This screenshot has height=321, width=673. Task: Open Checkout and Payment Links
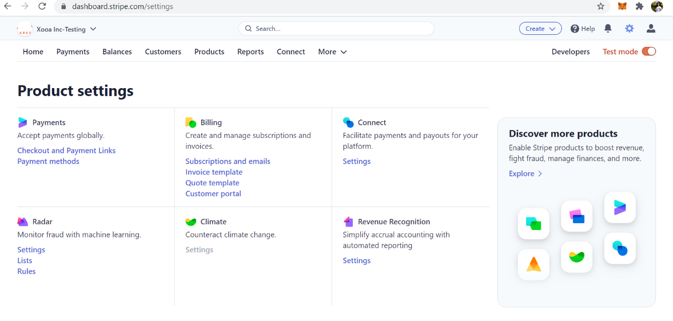66,150
